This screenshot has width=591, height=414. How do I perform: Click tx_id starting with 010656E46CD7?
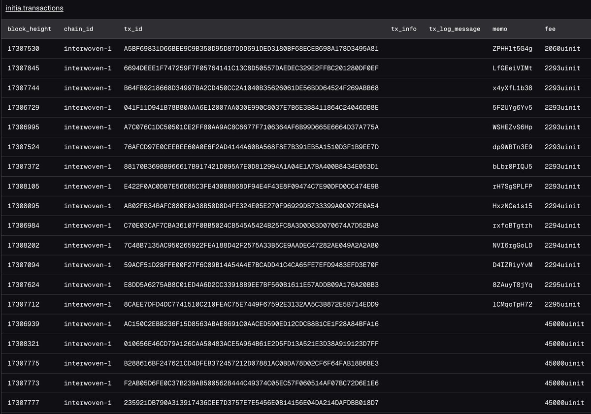(x=251, y=344)
